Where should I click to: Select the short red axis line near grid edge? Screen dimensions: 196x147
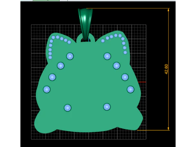(142, 82)
